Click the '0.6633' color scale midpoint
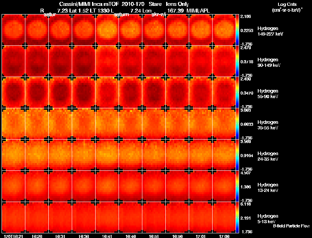The height and width of the screenshot is (238, 312). [x=247, y=124]
